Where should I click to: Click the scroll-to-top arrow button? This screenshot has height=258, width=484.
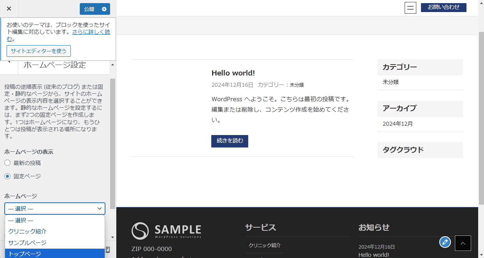pos(463,243)
